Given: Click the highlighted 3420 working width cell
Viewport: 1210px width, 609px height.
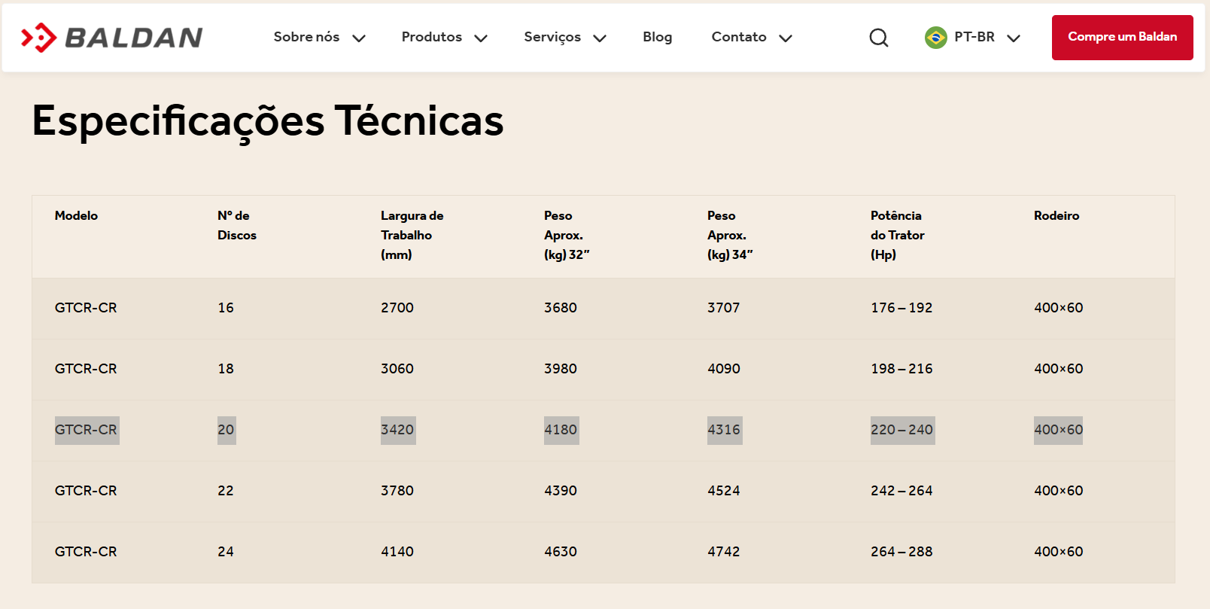Looking at the screenshot, I should 397,430.
